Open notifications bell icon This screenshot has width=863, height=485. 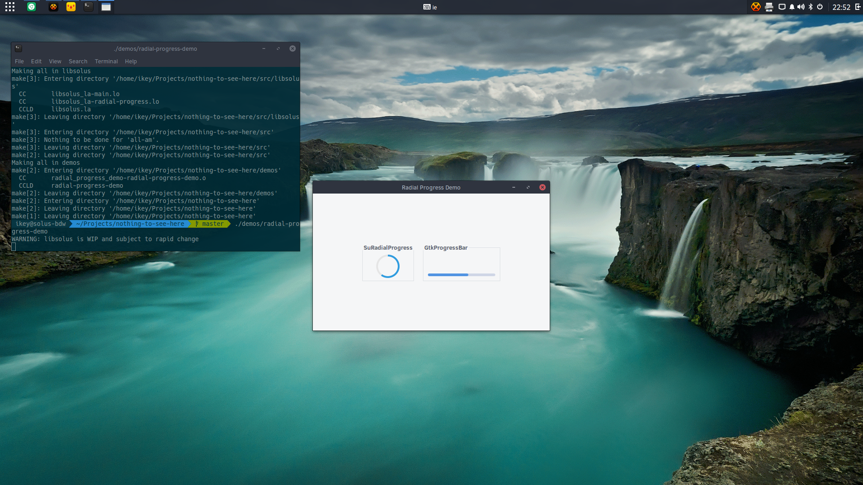pos(792,7)
